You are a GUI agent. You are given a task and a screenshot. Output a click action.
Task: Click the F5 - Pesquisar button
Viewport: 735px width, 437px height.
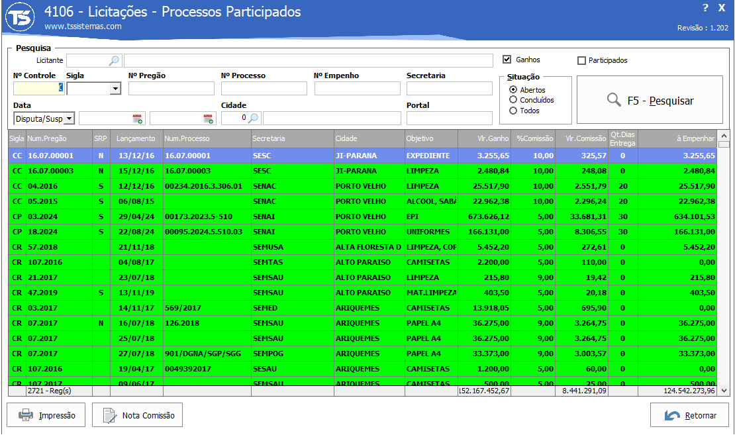(x=650, y=100)
